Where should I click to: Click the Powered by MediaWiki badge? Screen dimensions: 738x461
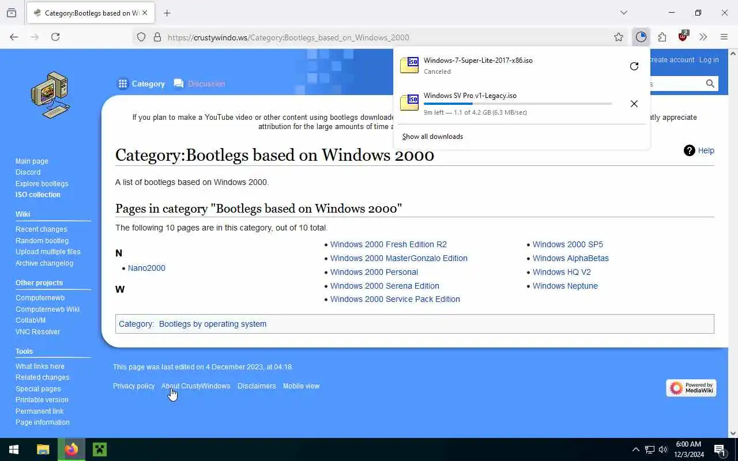[691, 388]
